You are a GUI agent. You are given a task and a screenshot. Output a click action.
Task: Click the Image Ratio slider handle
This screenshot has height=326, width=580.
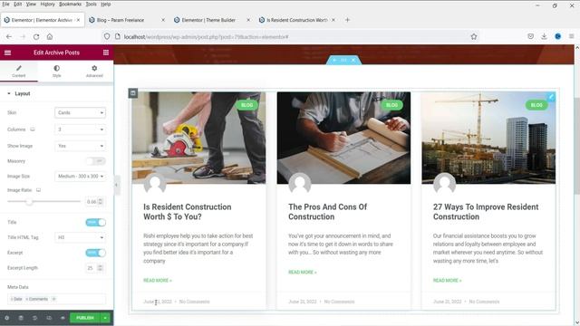click(x=29, y=201)
